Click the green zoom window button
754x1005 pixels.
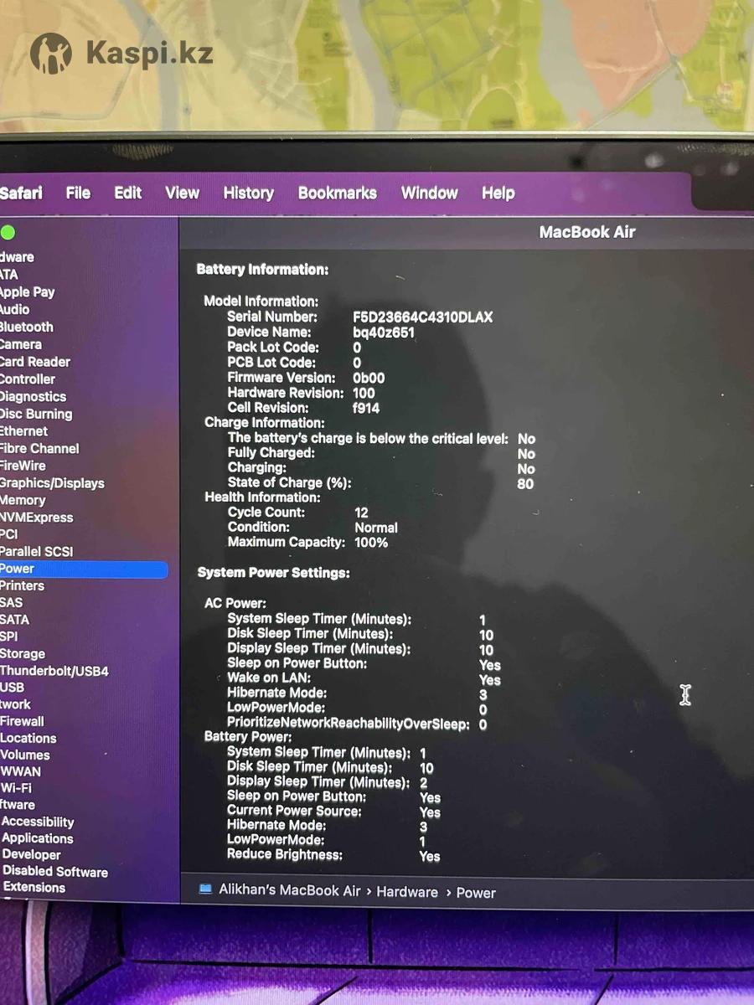pyautogui.click(x=8, y=233)
